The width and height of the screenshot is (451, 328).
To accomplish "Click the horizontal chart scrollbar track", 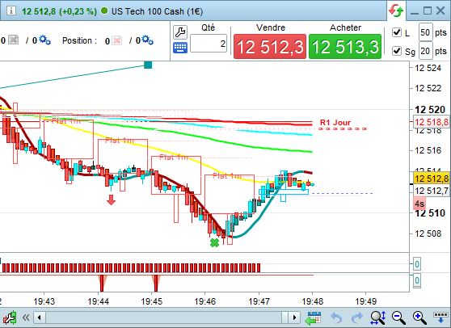I will click(x=166, y=317).
